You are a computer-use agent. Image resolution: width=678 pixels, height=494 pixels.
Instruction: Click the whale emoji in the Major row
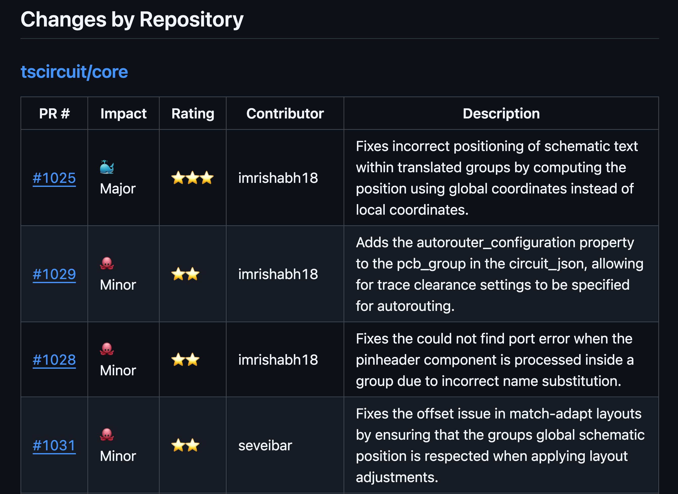point(107,167)
